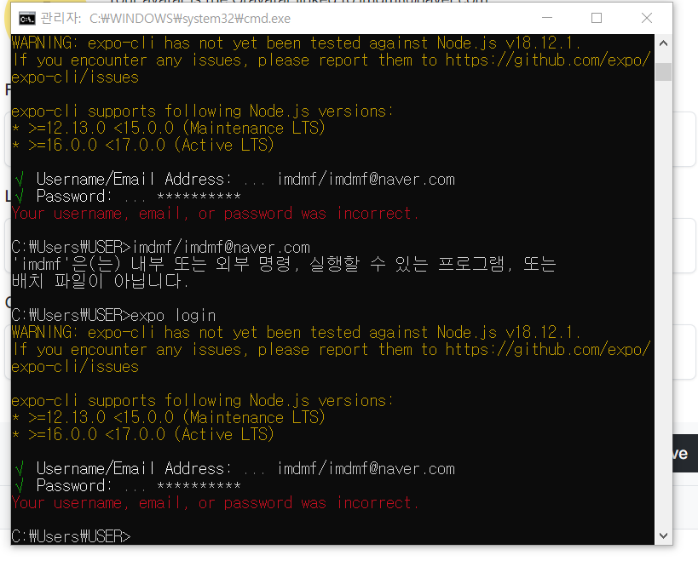Click the first 'expo-cli supports following Node.js versions:' line
The width and height of the screenshot is (698, 561).
pyautogui.click(x=203, y=112)
